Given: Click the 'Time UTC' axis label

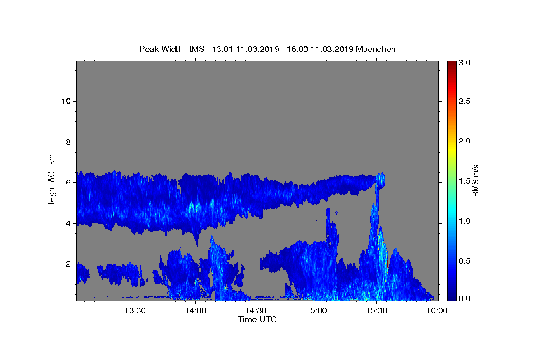Looking at the screenshot, I should point(257,319).
